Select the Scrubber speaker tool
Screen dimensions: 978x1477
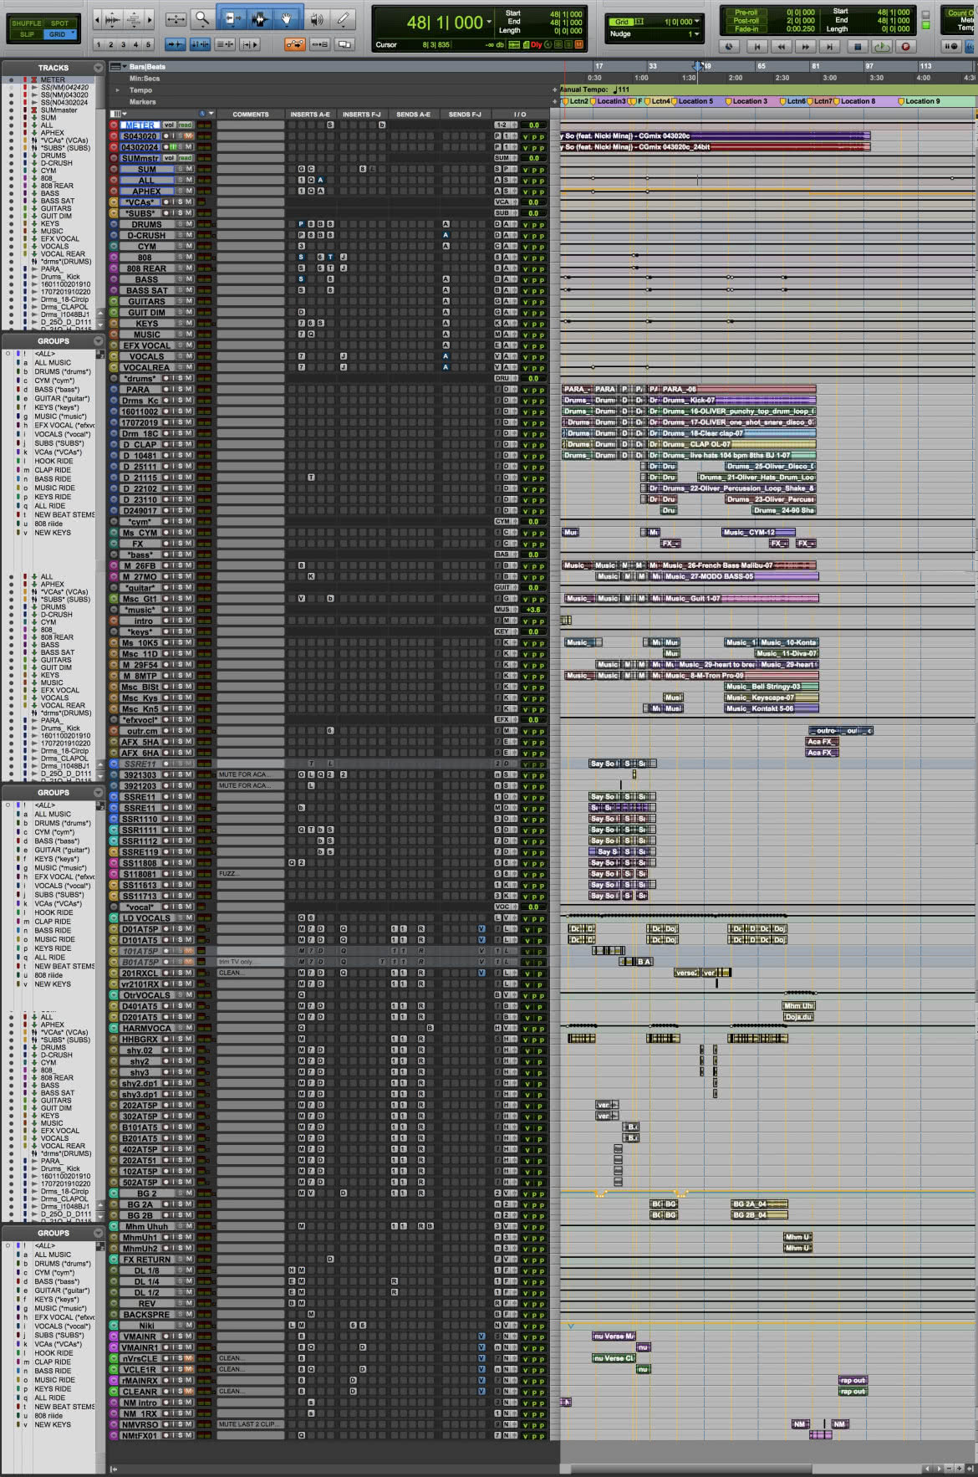coord(317,18)
